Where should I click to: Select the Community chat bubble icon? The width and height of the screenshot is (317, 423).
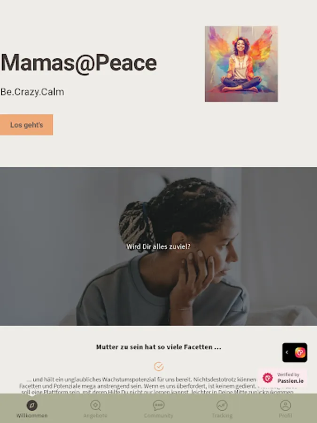tap(159, 405)
